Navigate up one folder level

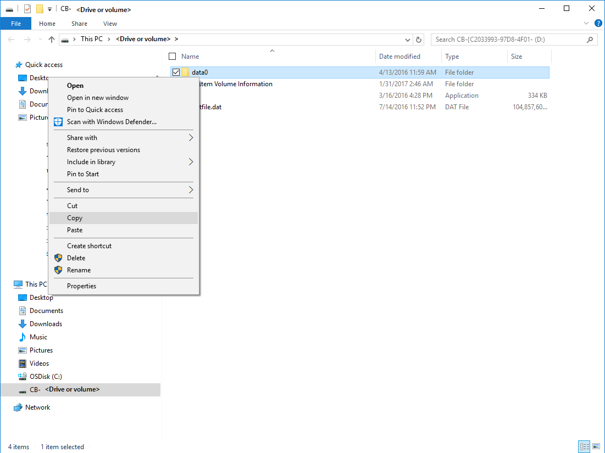click(51, 39)
